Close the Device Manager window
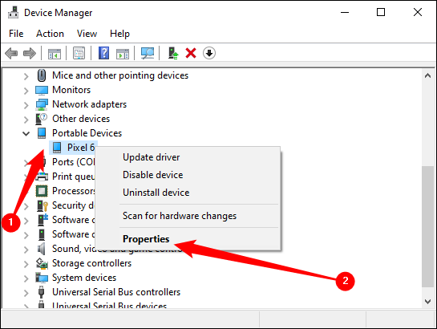437x329 pixels. click(418, 12)
